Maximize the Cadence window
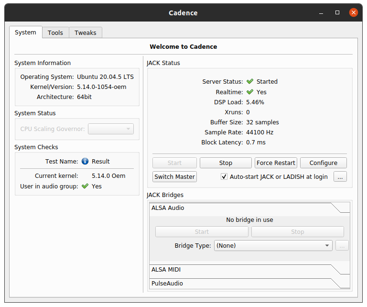This screenshot has height=307, width=367. pyautogui.click(x=337, y=12)
